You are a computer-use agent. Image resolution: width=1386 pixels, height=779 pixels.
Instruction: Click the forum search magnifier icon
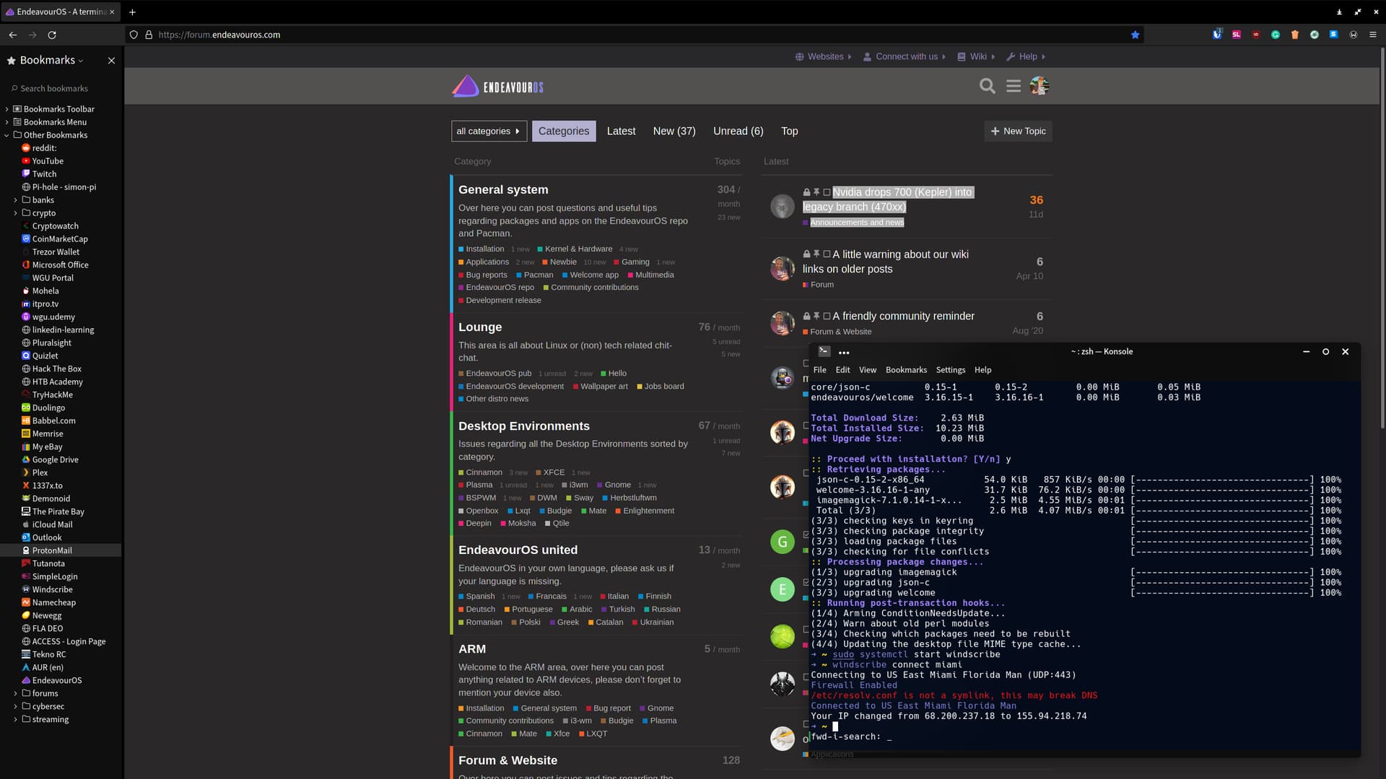(987, 87)
